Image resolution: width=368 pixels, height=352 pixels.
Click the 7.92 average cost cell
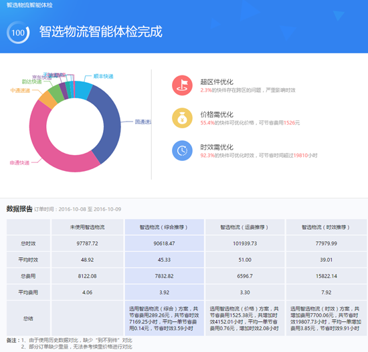[x=327, y=293]
